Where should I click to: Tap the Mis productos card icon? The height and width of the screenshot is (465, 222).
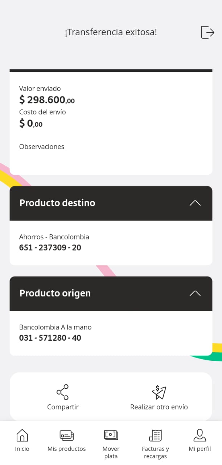(67, 435)
